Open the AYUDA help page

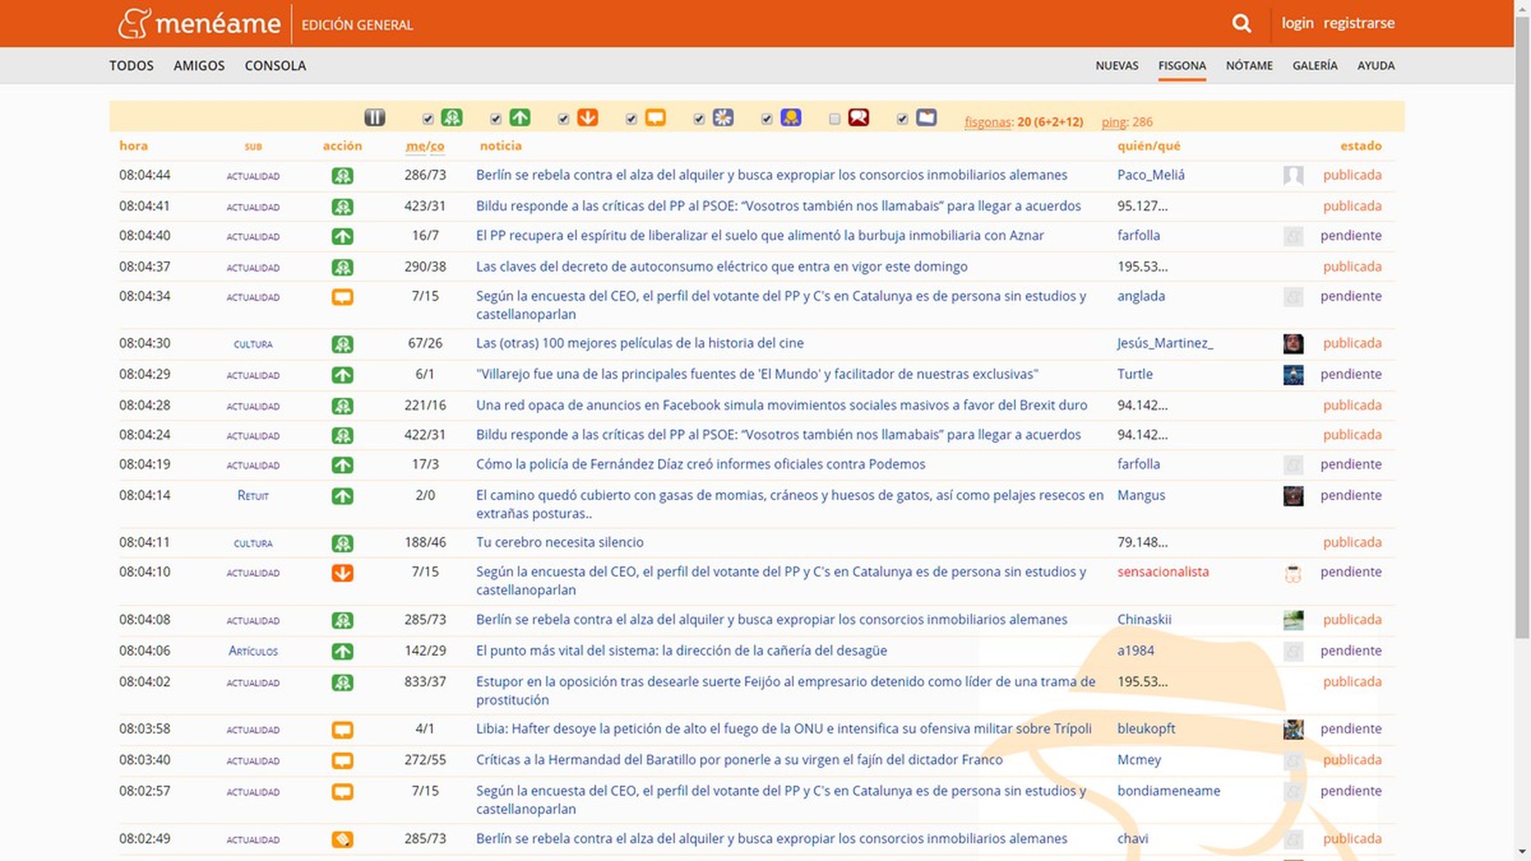coord(1375,65)
